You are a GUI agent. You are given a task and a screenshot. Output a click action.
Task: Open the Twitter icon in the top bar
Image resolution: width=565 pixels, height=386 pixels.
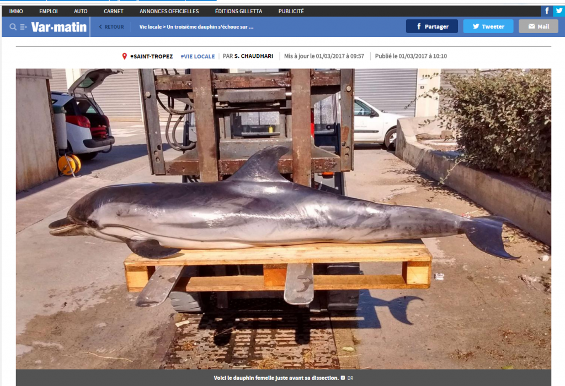pyautogui.click(x=558, y=11)
